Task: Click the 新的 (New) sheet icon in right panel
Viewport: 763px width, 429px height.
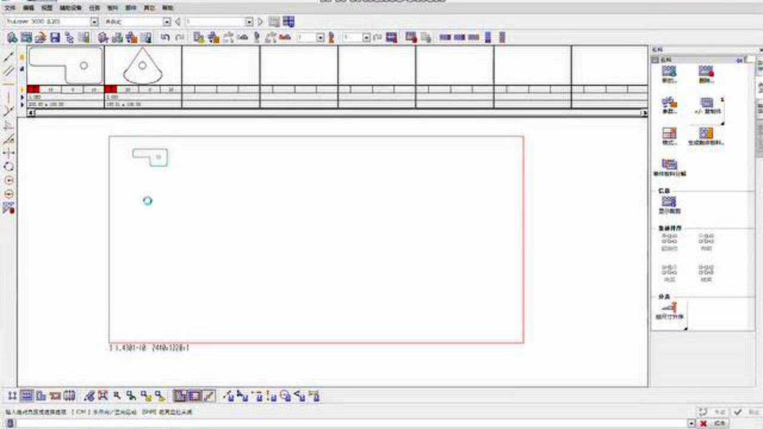Action: click(669, 72)
